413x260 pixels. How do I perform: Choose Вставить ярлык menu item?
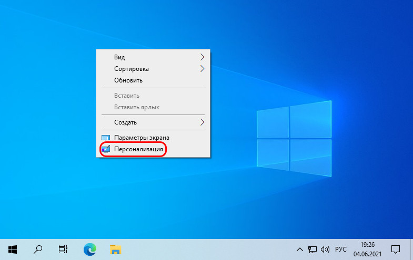[153, 107]
